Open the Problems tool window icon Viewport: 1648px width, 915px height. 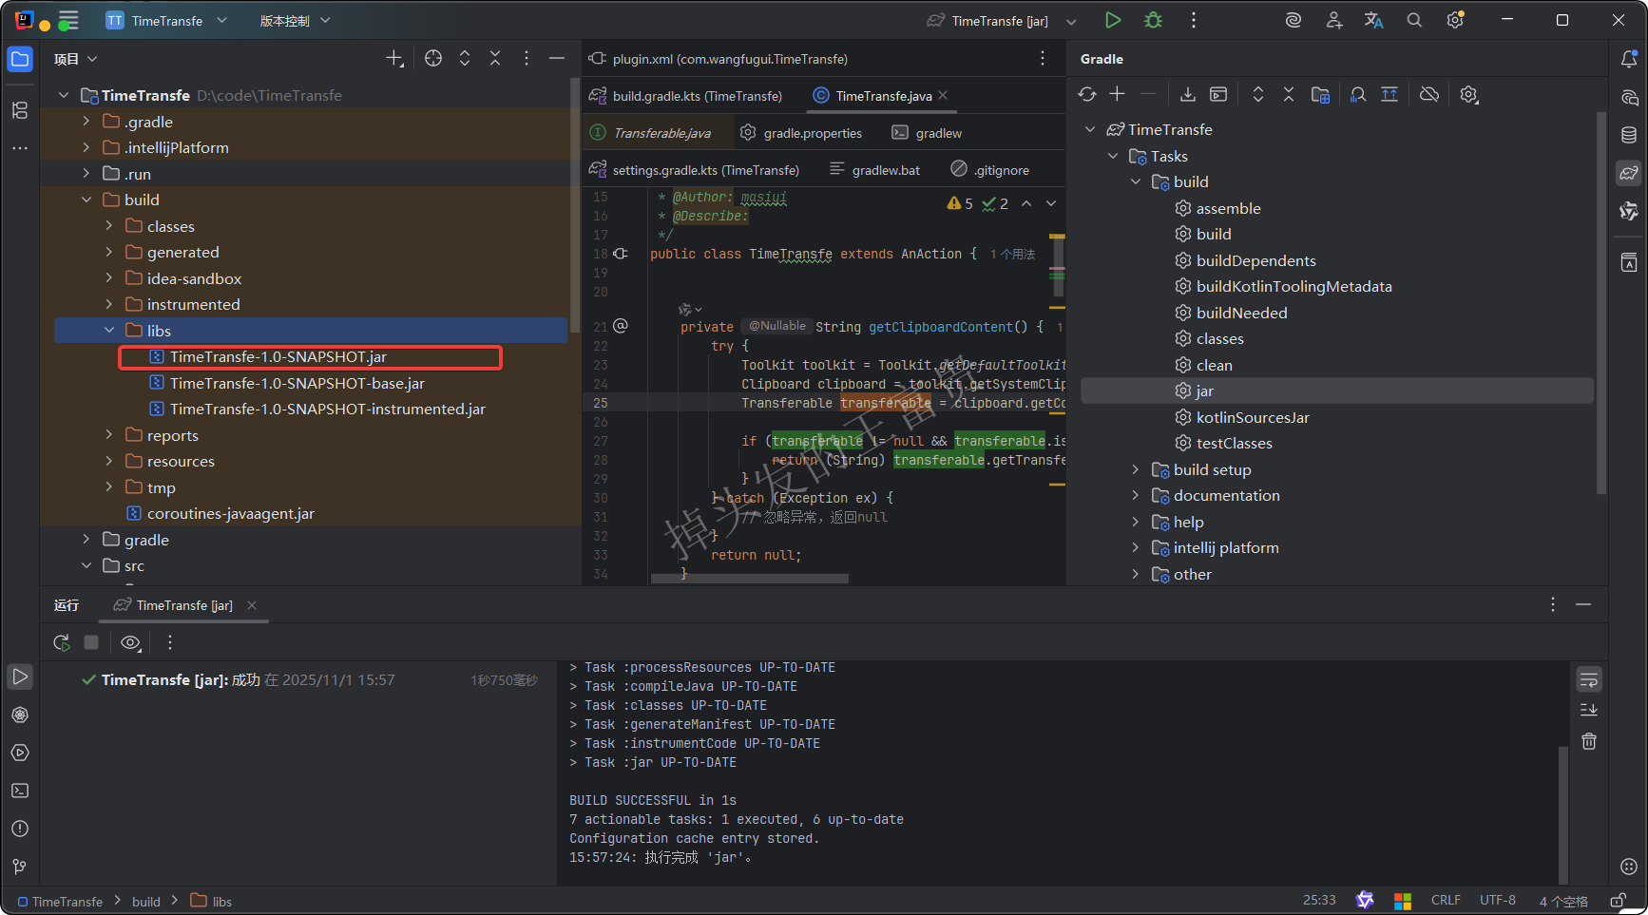click(20, 829)
